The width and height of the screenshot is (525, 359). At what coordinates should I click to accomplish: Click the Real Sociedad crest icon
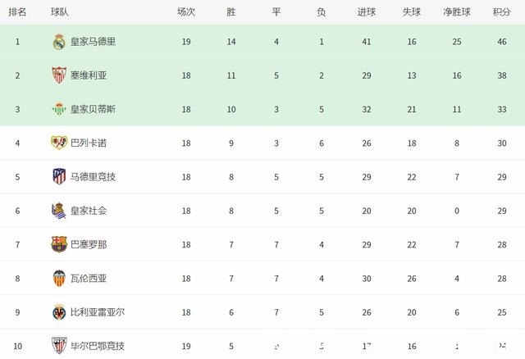(x=59, y=211)
